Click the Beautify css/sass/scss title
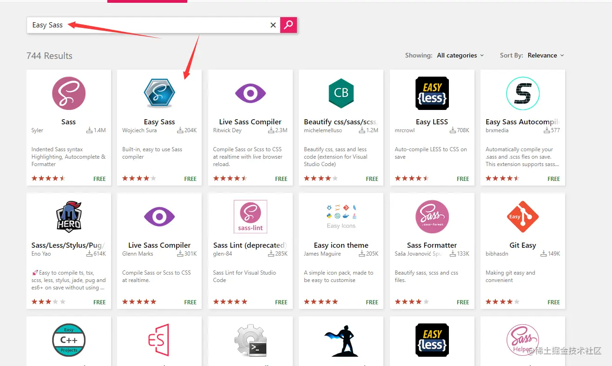The height and width of the screenshot is (366, 612). [x=340, y=122]
